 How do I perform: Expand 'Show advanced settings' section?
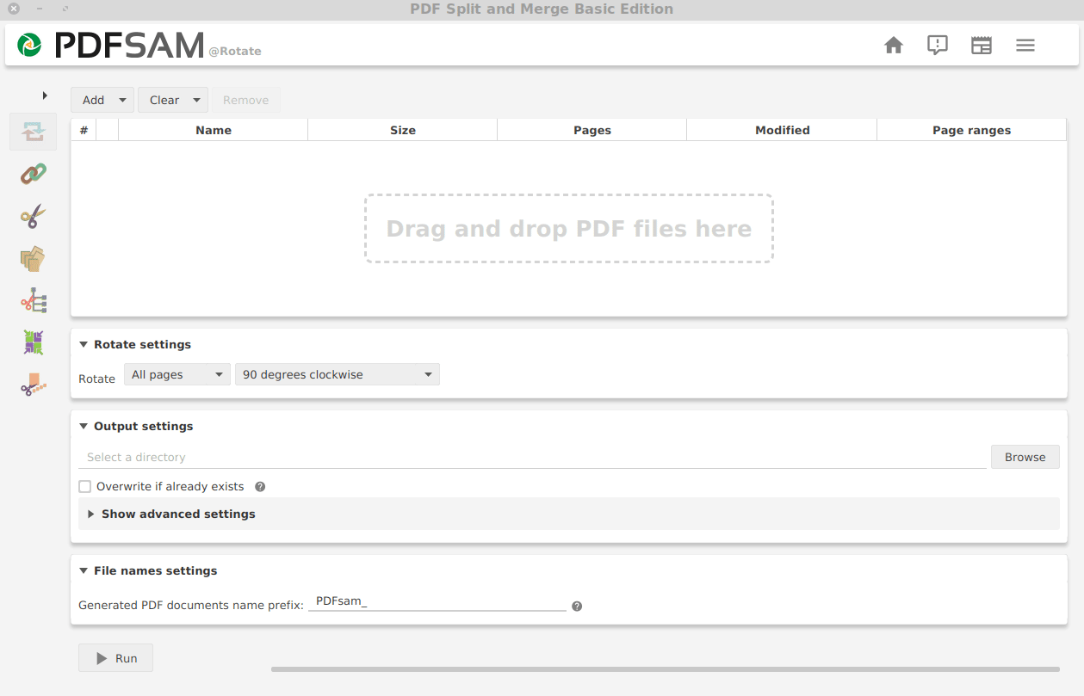(178, 514)
